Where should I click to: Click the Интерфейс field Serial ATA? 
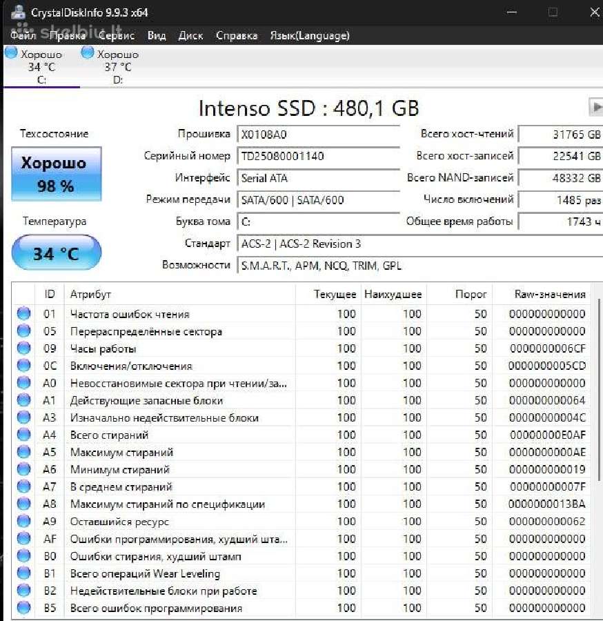tap(318, 178)
